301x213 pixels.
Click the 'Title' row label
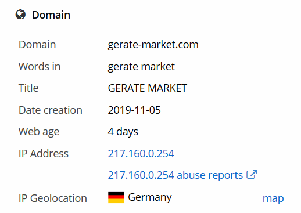click(28, 88)
